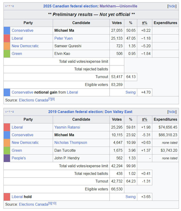This screenshot has height=211, width=181.
Task: Click the Swing link in 2025 table
Action: tap(130, 92)
